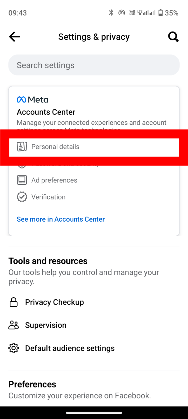The width and height of the screenshot is (188, 419).
Task: Open Personal details
Action: [x=55, y=147]
